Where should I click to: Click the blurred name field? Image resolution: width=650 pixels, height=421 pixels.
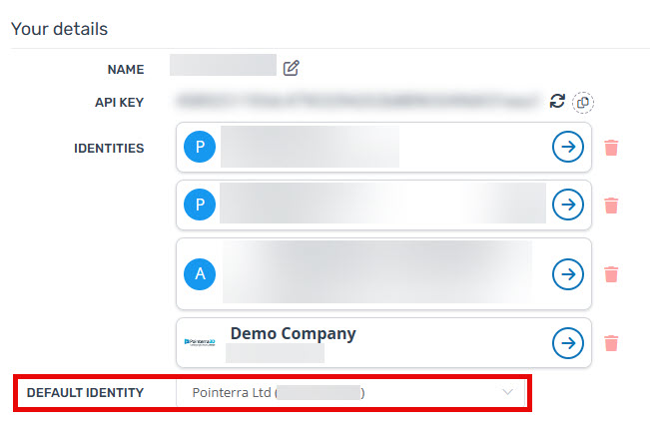click(x=223, y=65)
